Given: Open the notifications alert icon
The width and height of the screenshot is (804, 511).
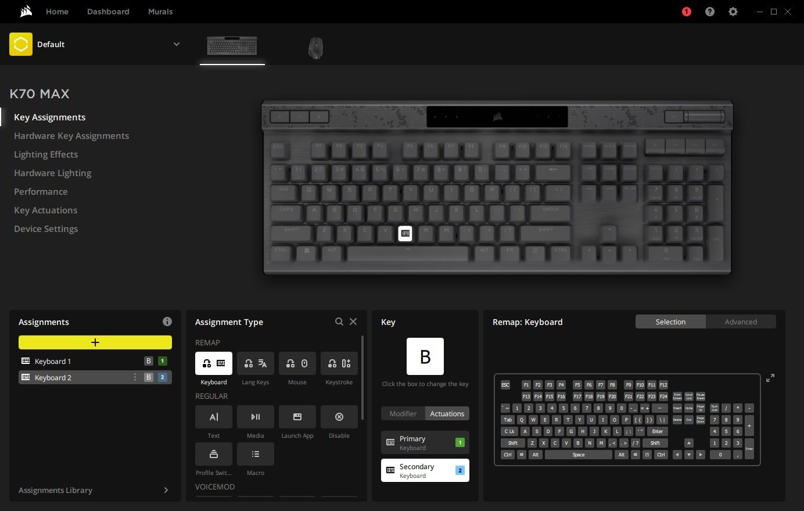Looking at the screenshot, I should (x=686, y=12).
